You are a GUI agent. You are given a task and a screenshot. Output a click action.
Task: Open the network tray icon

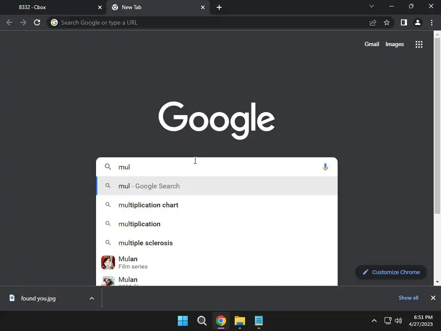click(x=388, y=321)
